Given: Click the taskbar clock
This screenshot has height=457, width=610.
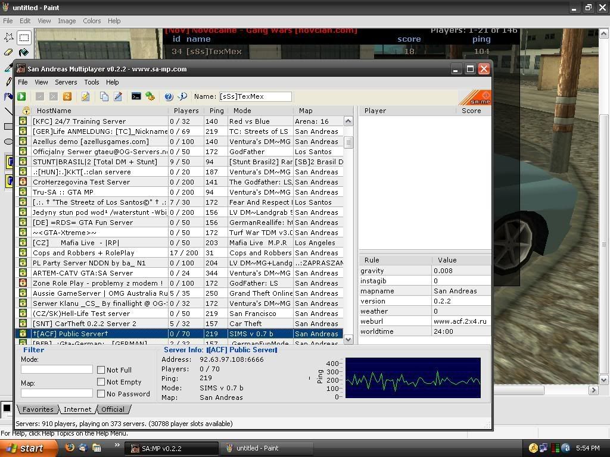Looking at the screenshot, I should tap(587, 448).
